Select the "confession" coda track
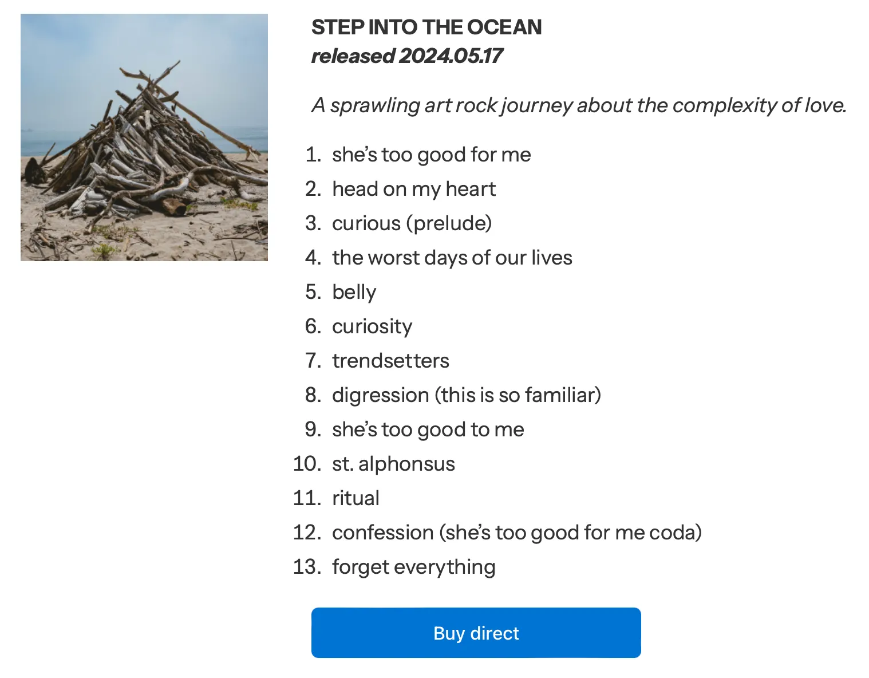 [x=516, y=533]
